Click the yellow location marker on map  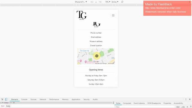[97, 56]
